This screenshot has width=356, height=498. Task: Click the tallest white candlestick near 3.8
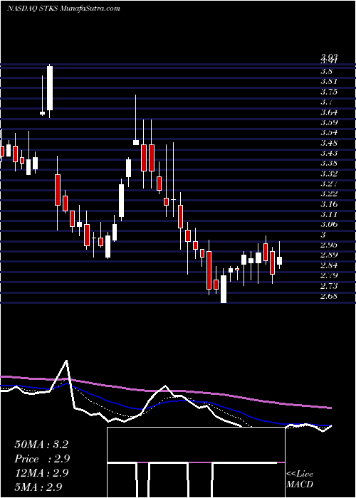pos(50,88)
